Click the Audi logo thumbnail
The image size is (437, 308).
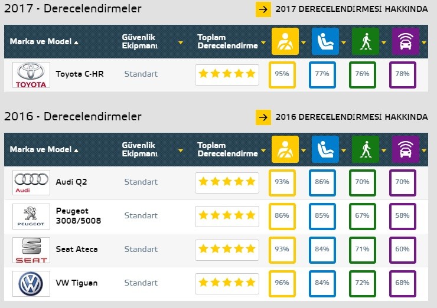tap(31, 182)
